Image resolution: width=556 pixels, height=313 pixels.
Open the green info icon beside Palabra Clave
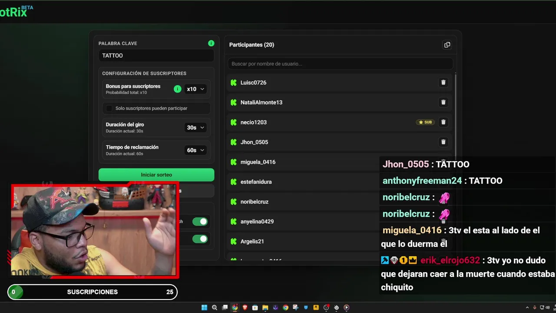pos(211,43)
